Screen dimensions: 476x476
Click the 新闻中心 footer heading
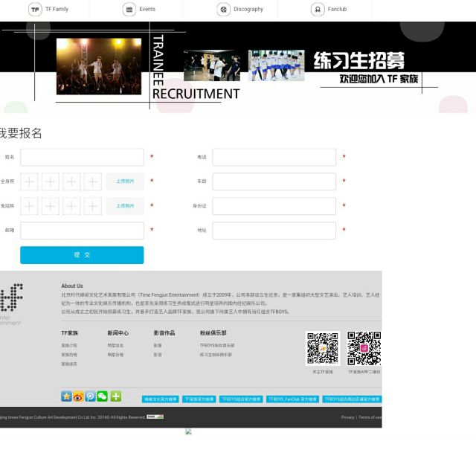pyautogui.click(x=118, y=333)
